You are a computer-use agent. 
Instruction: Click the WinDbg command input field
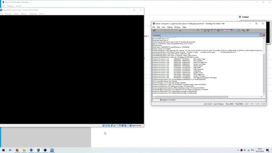tap(212, 100)
